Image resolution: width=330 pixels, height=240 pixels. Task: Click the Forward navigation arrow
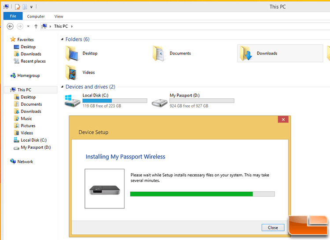20,26
